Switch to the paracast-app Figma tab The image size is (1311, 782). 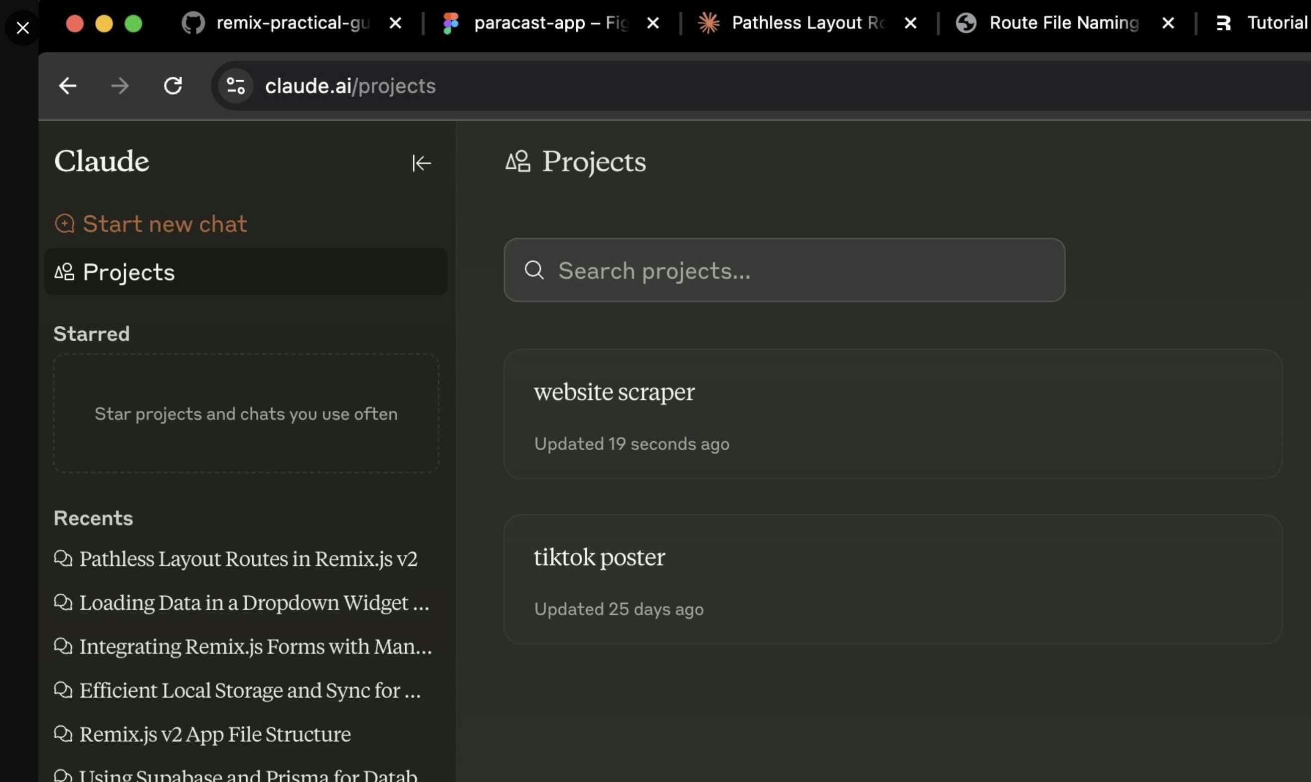pos(548,23)
